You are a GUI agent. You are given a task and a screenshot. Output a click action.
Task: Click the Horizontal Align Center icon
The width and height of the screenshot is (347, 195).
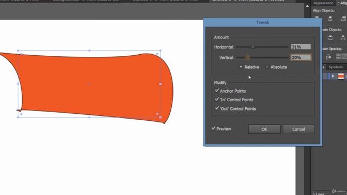(330, 18)
